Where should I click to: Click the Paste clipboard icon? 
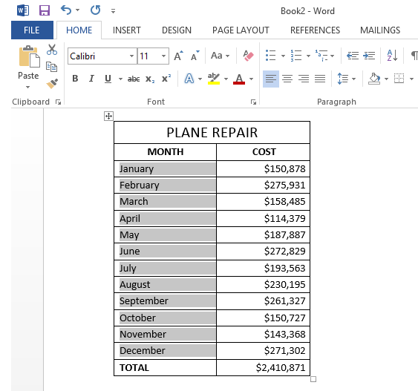pos(29,56)
